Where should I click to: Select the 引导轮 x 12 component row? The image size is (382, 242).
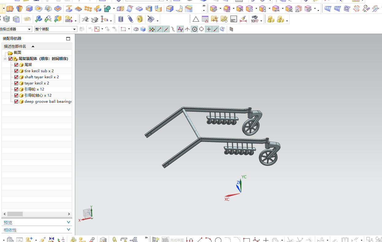34,89
